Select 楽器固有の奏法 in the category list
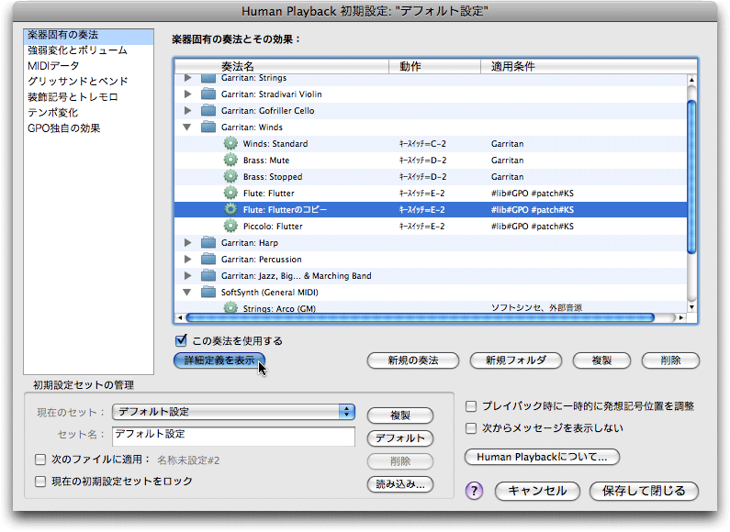Viewport: 730px width, 532px height. pos(88,36)
